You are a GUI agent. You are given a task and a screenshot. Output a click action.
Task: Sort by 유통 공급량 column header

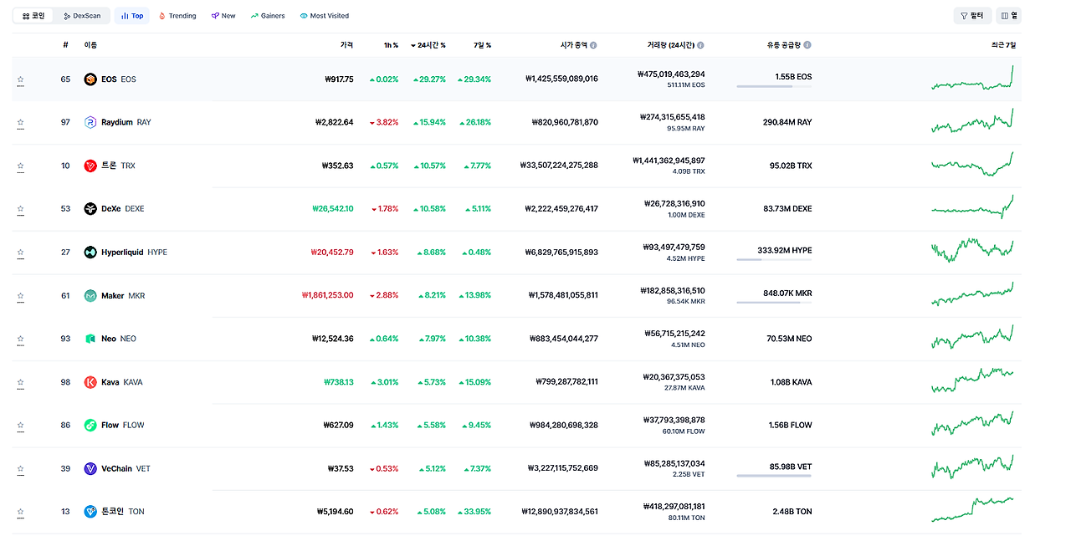pos(784,45)
